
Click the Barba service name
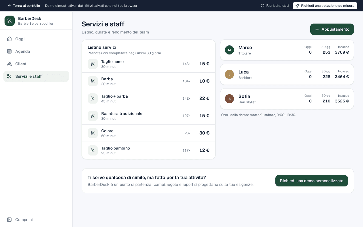[107, 79]
